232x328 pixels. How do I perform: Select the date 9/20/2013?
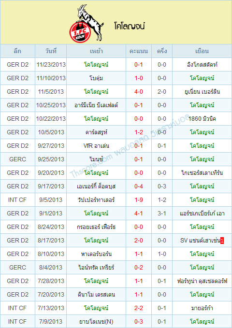point(51,173)
